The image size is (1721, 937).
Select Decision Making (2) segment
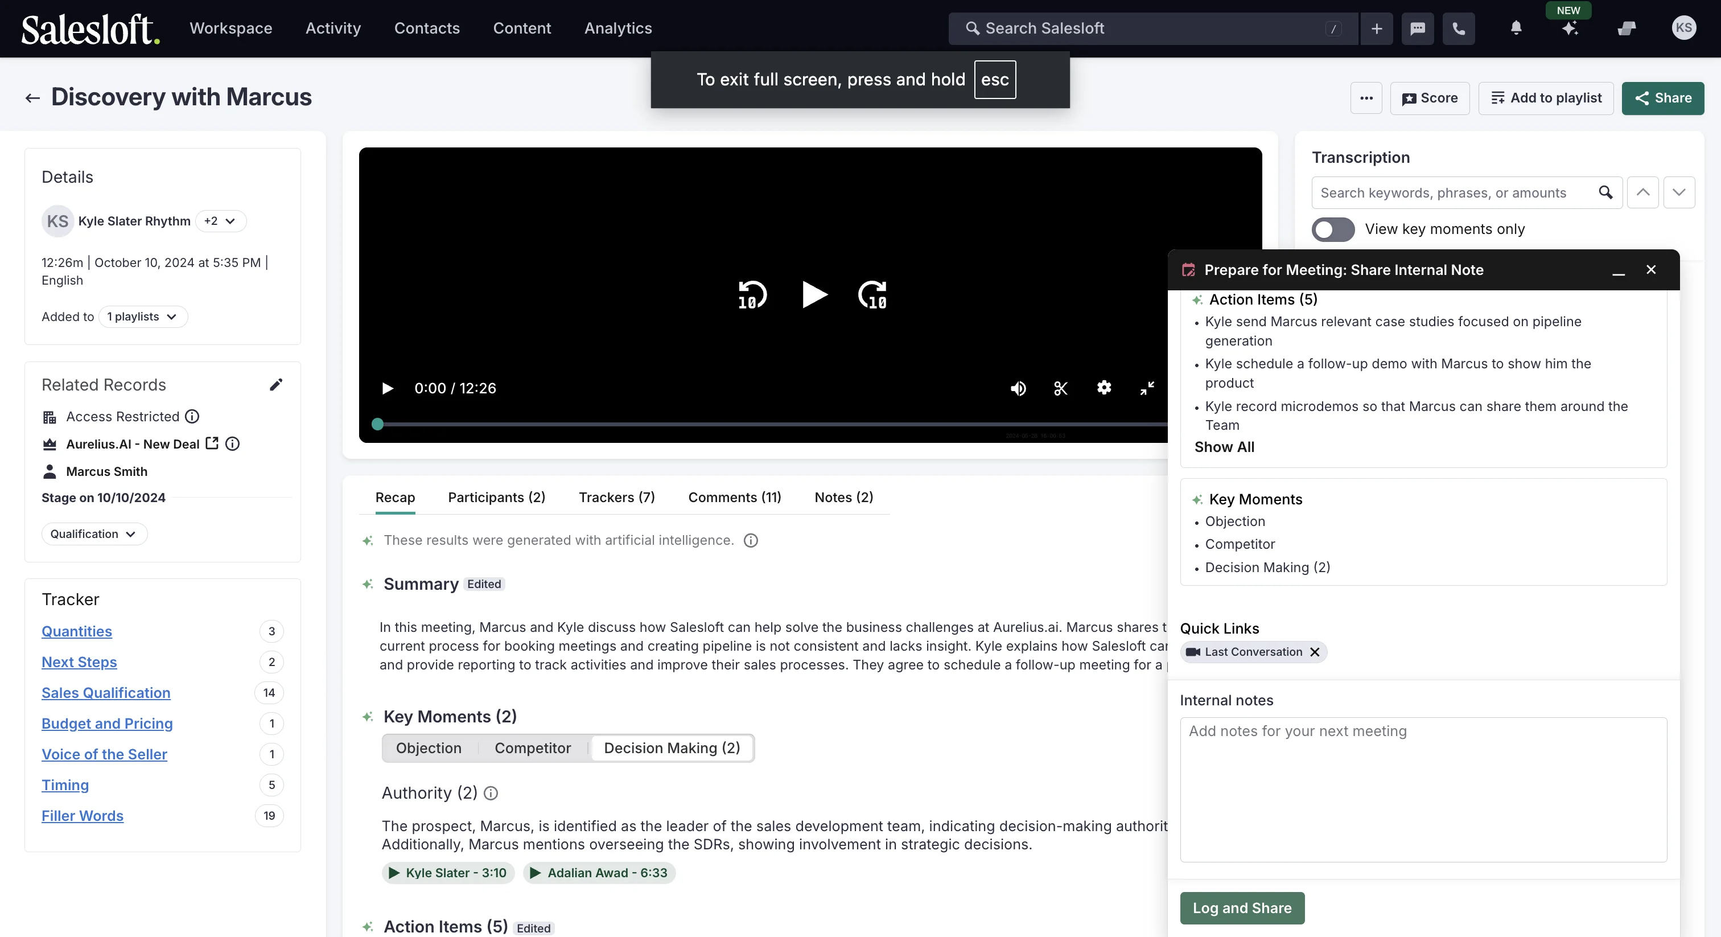[x=672, y=748]
